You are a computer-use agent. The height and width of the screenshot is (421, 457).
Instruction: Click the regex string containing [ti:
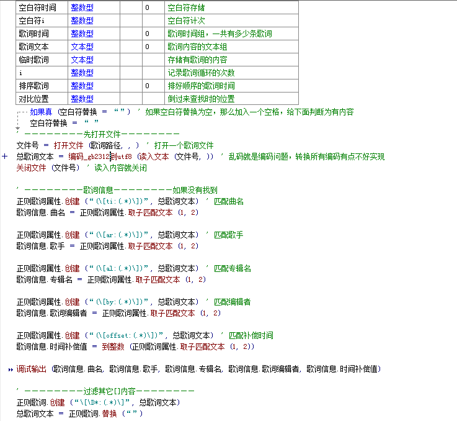click(x=119, y=201)
